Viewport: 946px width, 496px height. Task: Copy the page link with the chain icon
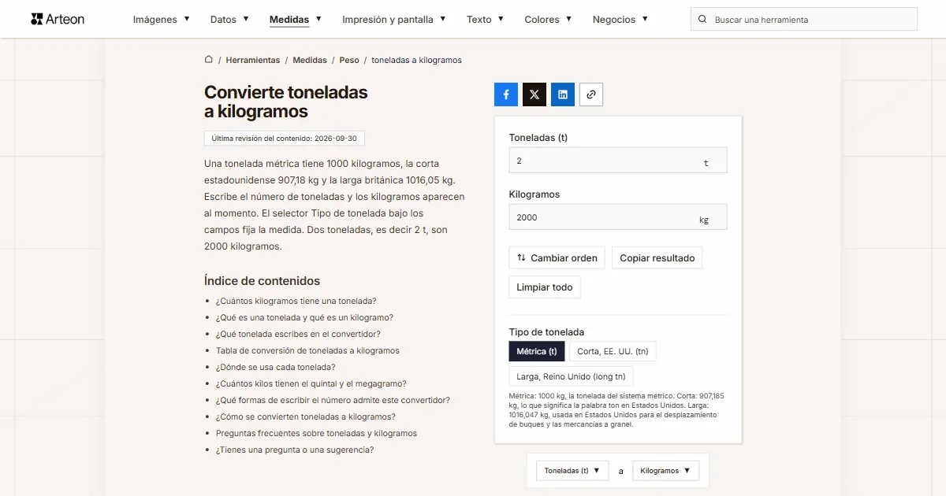591,94
